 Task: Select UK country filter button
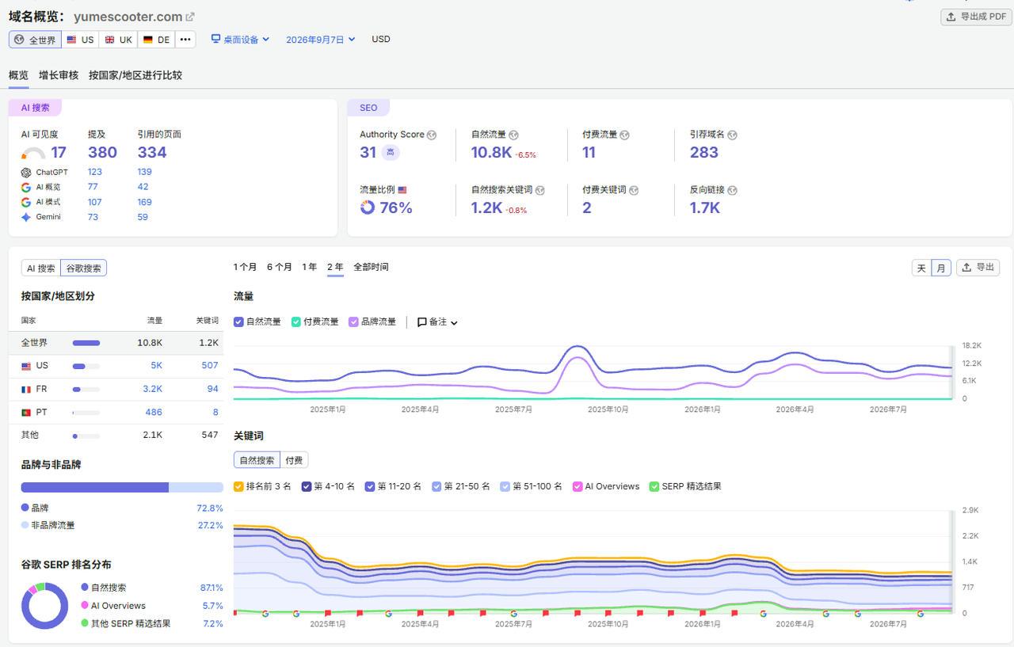click(118, 40)
